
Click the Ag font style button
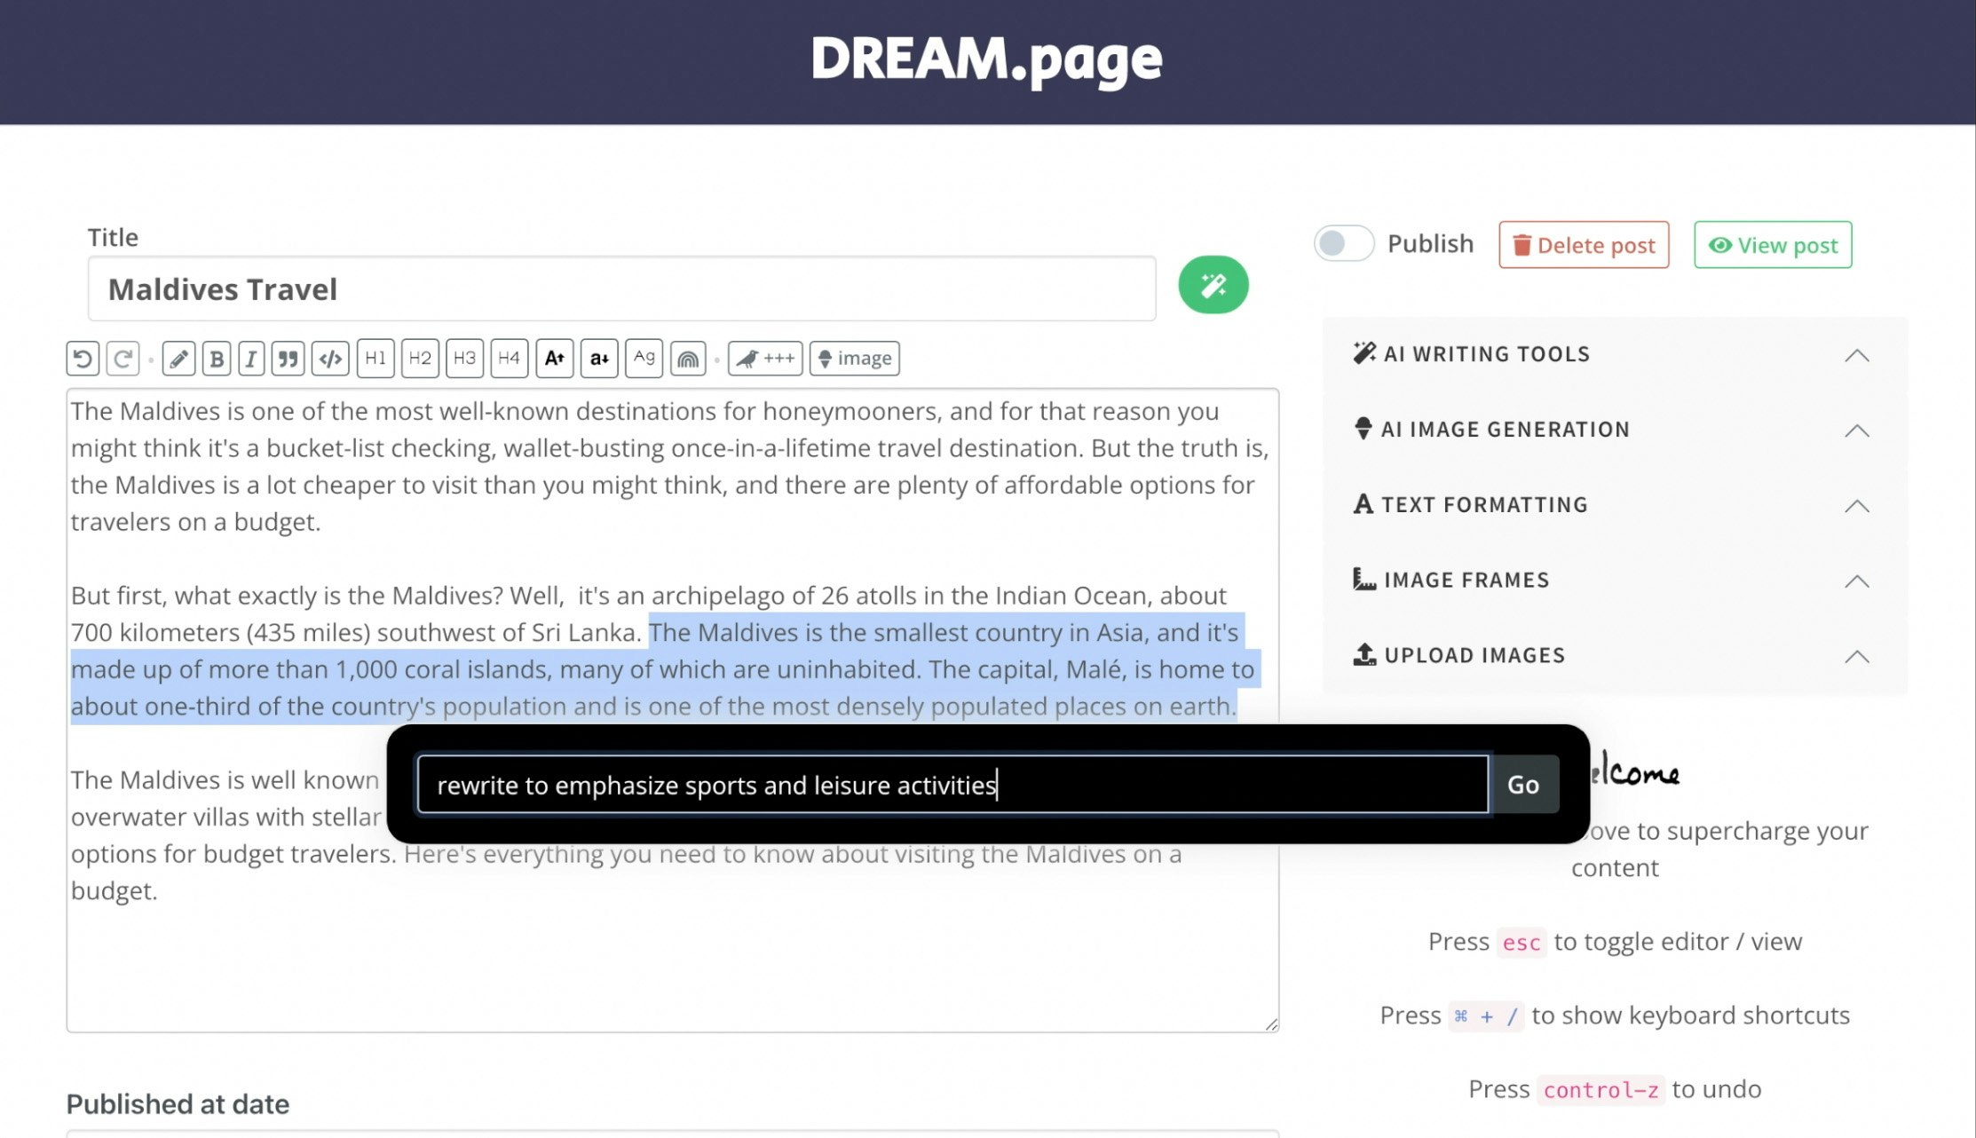click(x=644, y=359)
